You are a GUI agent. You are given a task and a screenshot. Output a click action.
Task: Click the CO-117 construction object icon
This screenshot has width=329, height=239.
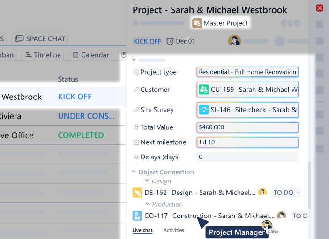point(137,216)
